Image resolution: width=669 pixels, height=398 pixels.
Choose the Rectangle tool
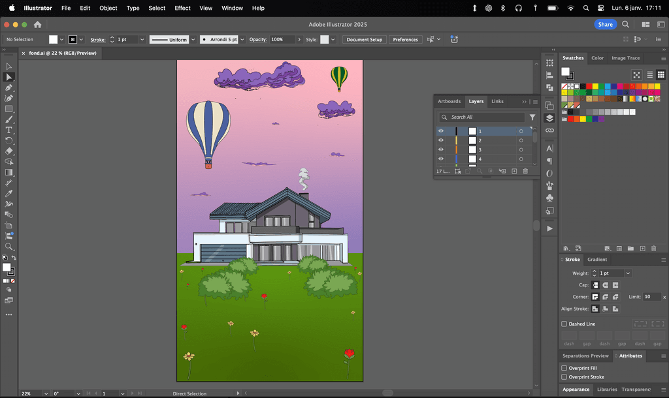pyautogui.click(x=9, y=109)
